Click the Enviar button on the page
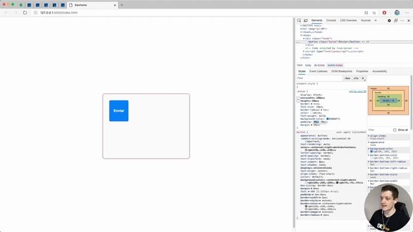 pos(119,111)
